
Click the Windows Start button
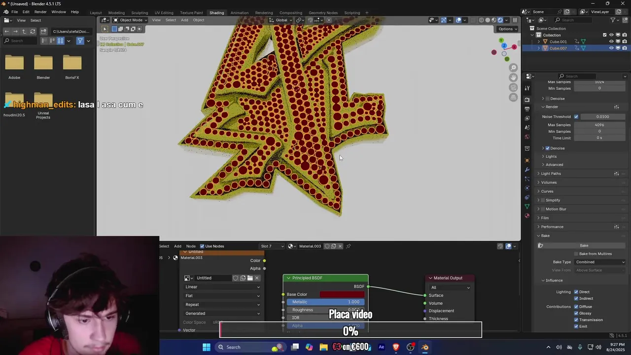(x=207, y=347)
